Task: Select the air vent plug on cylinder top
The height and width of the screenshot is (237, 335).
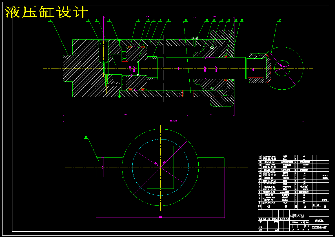Action: (195, 38)
